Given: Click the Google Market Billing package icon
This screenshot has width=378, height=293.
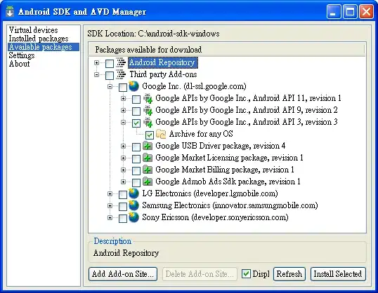Looking at the screenshot, I should pos(148,170).
